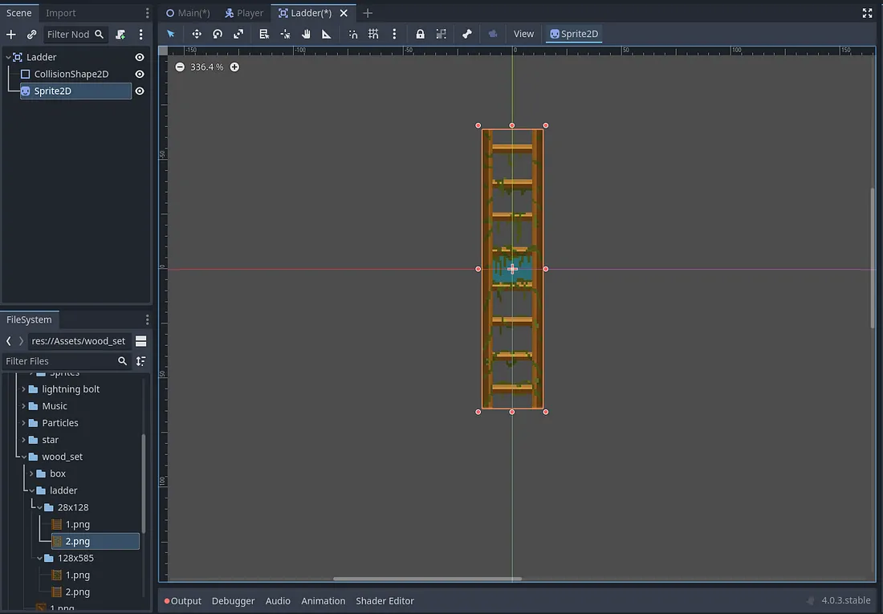Viewport: 883px width, 614px height.
Task: Open the FileSystem dock options dots
Action: 148,320
